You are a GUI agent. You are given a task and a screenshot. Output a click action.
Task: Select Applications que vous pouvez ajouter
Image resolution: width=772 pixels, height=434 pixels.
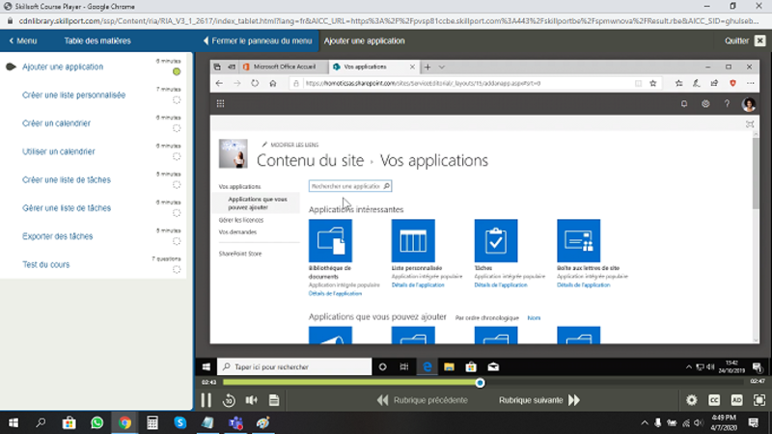[258, 203]
